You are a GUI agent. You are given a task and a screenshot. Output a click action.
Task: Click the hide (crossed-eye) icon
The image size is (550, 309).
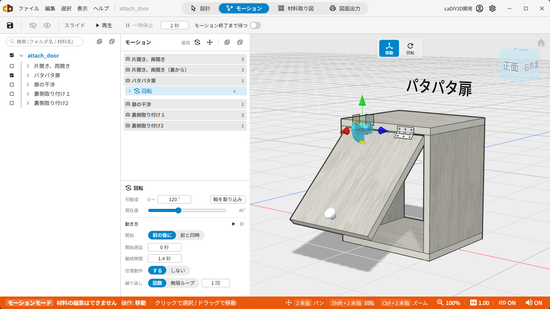pyautogui.click(x=33, y=25)
